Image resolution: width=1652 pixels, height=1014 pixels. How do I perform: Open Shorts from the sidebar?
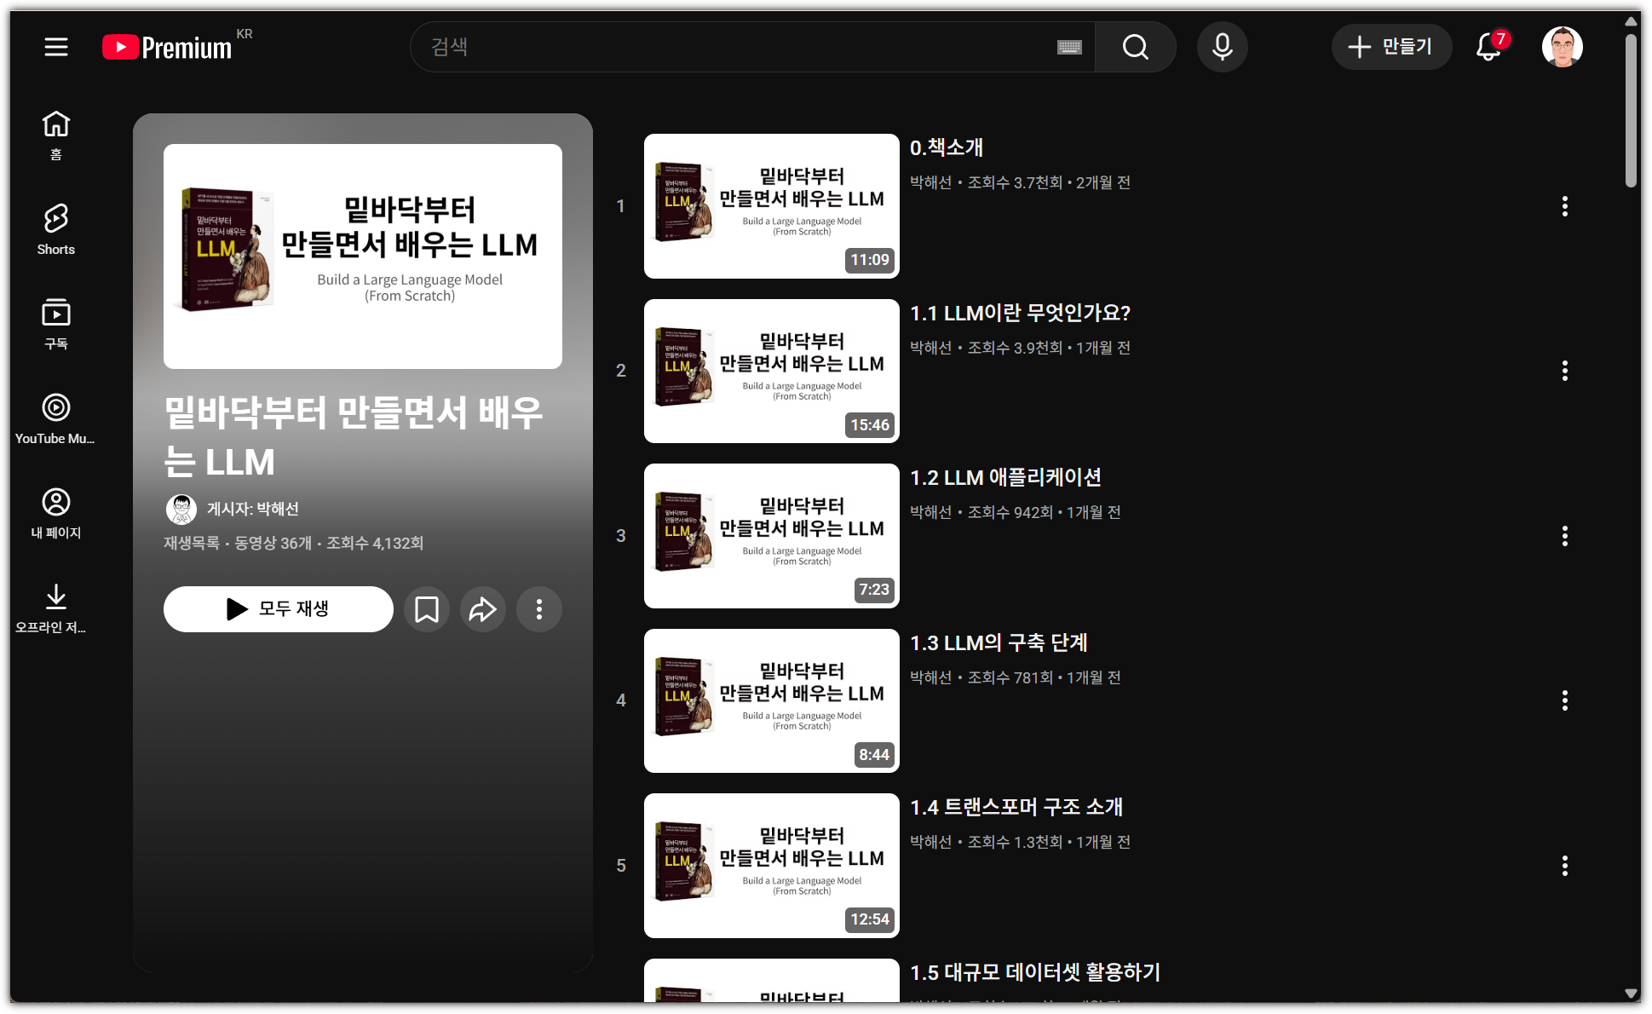tap(56, 230)
